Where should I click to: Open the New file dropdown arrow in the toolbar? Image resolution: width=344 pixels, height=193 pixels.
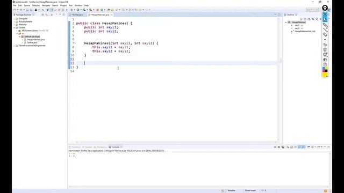pyautogui.click(x=18, y=10)
